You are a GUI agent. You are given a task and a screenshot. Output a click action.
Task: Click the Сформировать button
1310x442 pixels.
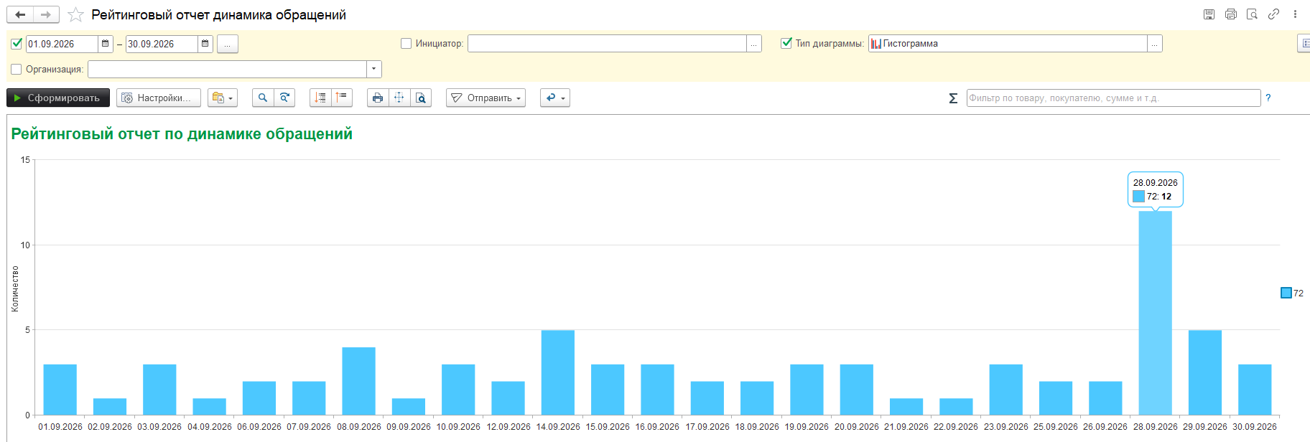[58, 98]
